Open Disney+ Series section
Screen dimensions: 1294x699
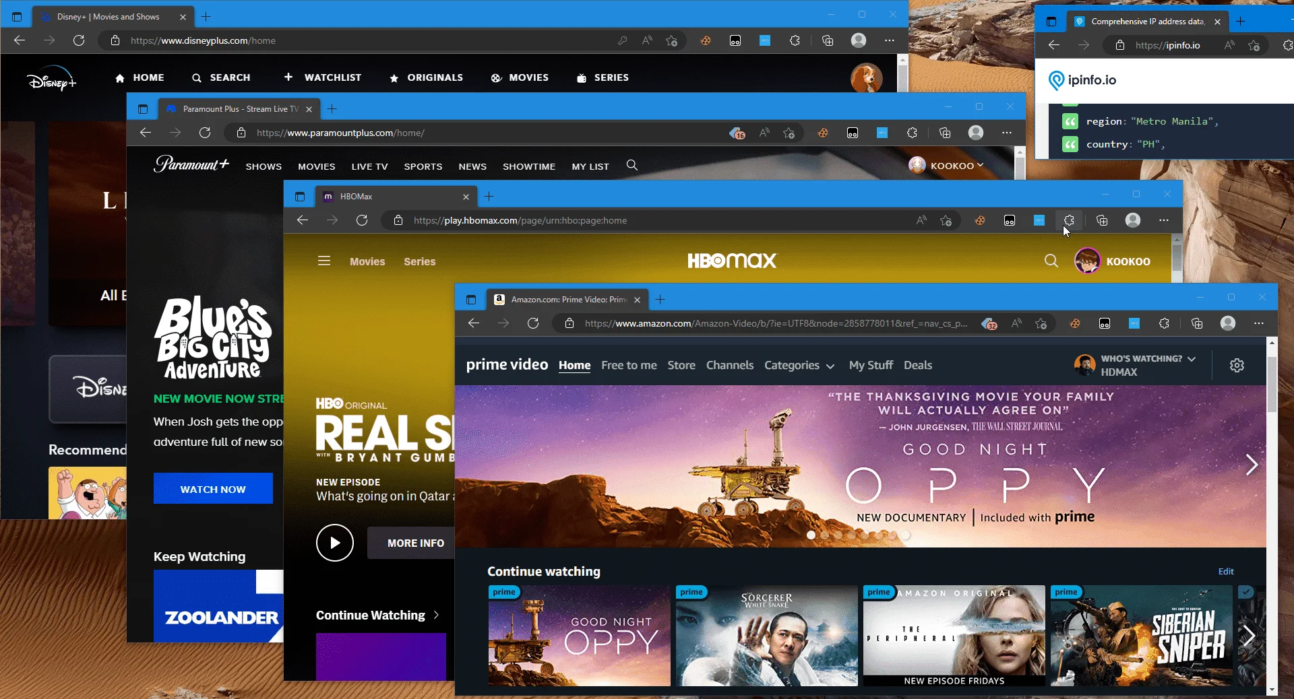coord(603,77)
